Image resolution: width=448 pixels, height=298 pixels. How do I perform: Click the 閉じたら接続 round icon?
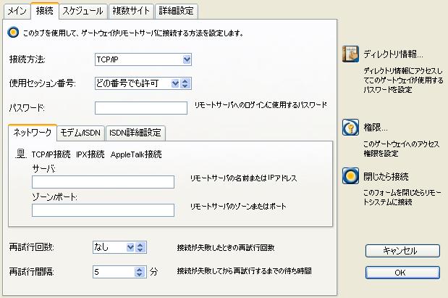tap(350, 175)
